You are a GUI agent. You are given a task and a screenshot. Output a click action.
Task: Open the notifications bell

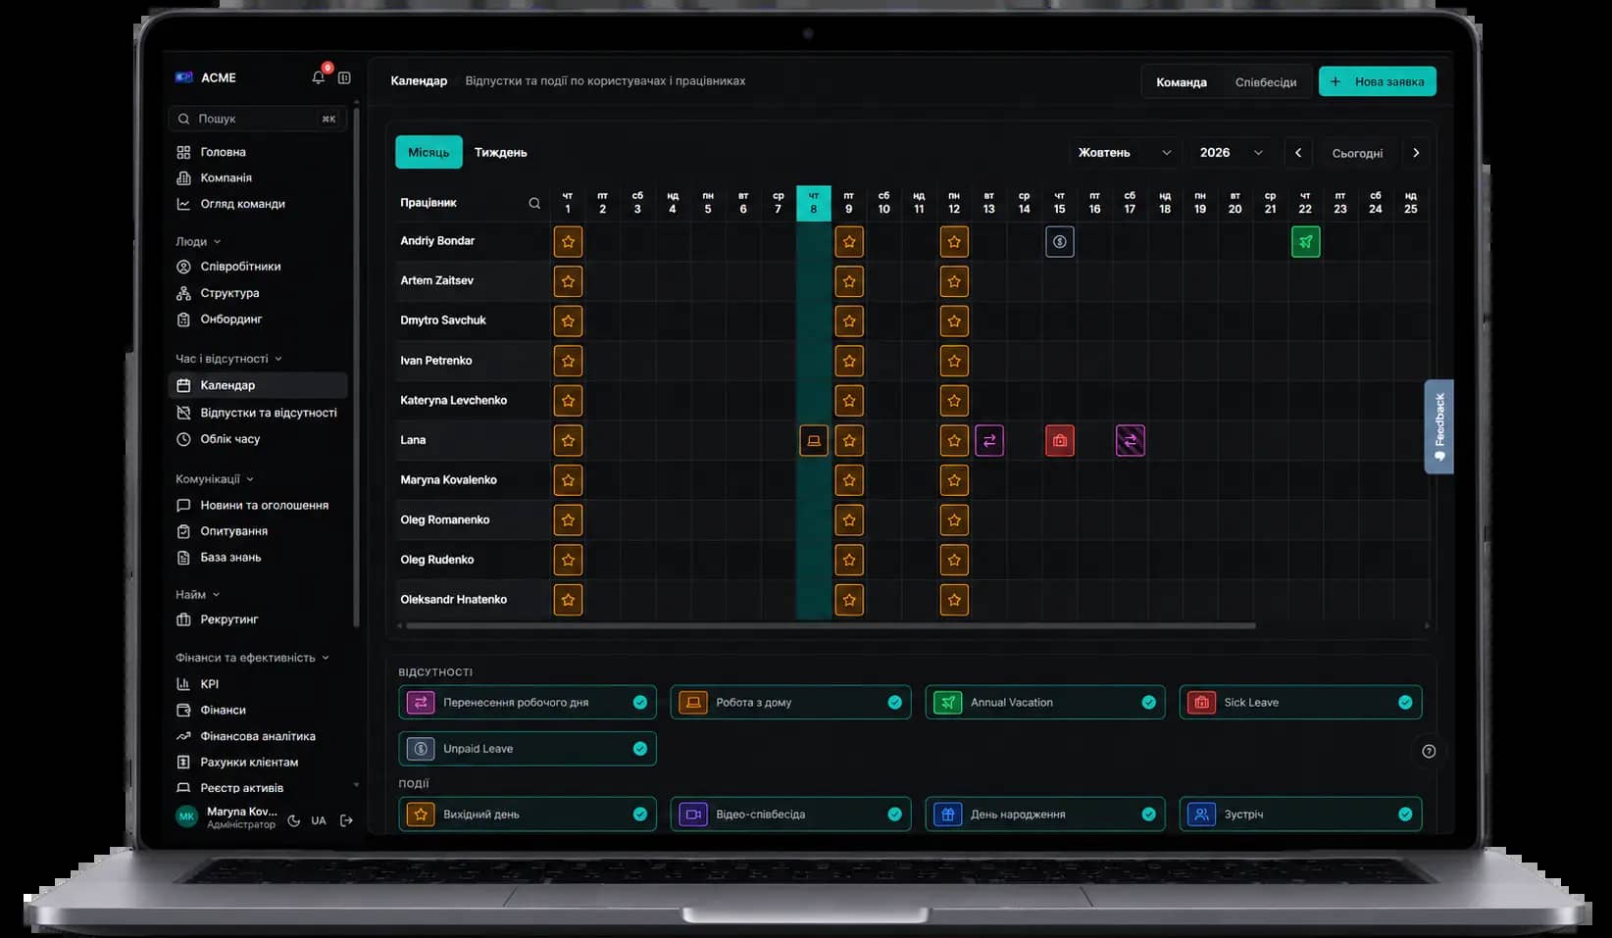pyautogui.click(x=319, y=77)
